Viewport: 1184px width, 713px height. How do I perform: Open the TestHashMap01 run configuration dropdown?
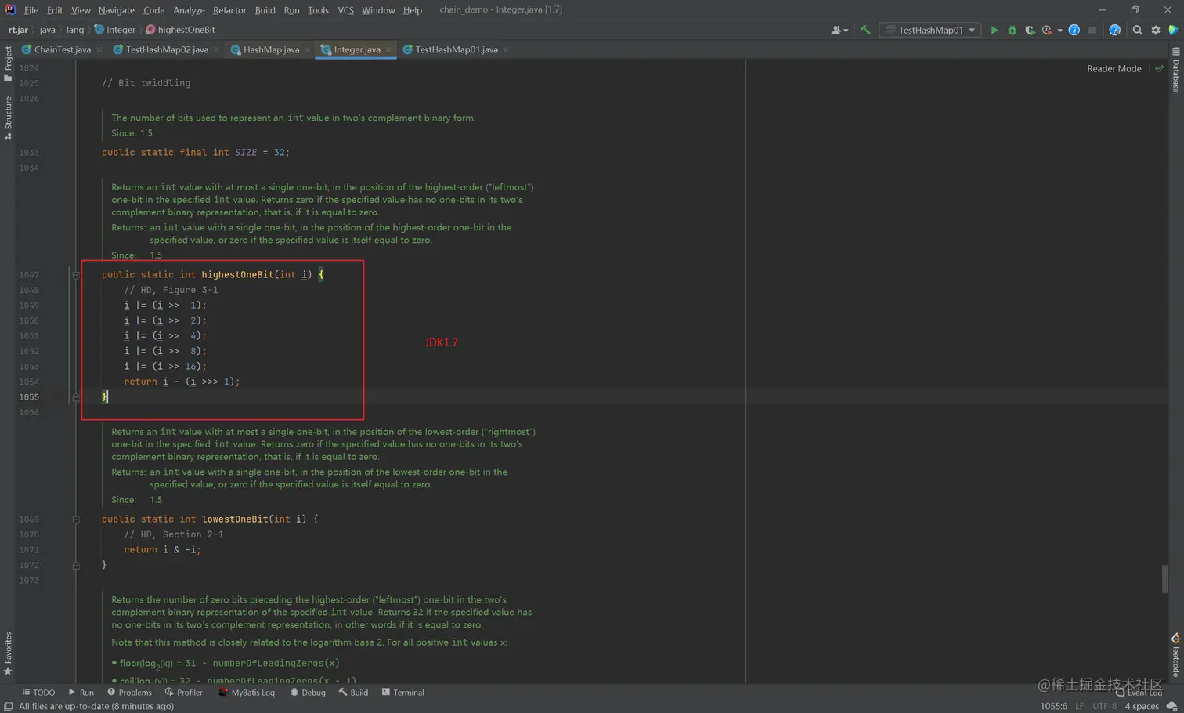[x=930, y=30]
